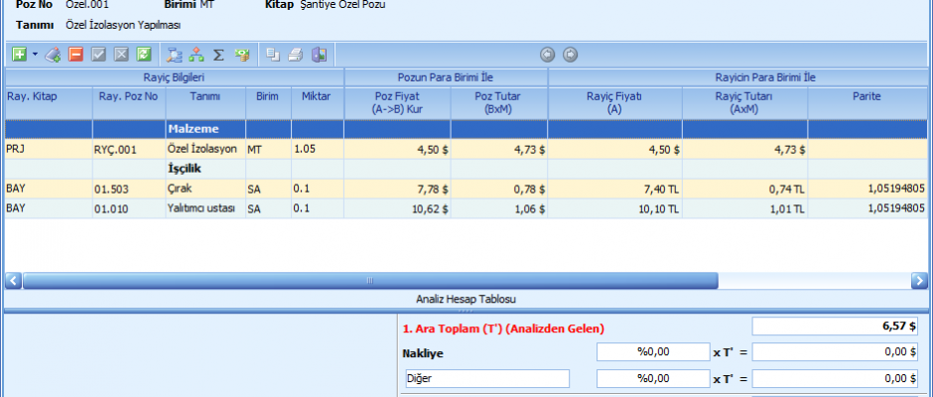The image size is (933, 397).
Task: Click the Diğer text input field
Action: coord(486,378)
